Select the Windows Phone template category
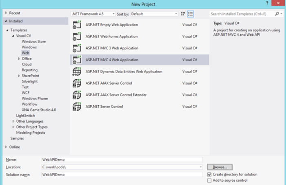The image size is (286, 185). click(x=35, y=98)
